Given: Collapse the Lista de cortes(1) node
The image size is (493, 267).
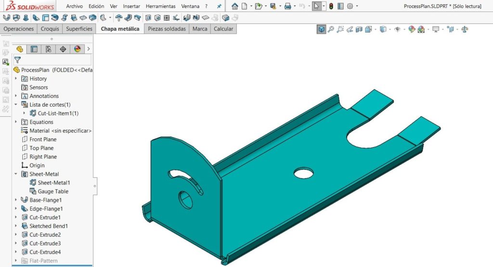Looking at the screenshot, I should pos(16,105).
